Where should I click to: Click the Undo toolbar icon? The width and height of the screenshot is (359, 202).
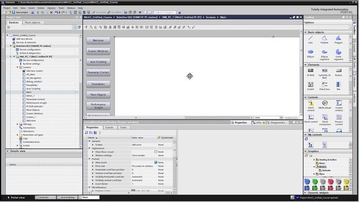coord(56,12)
